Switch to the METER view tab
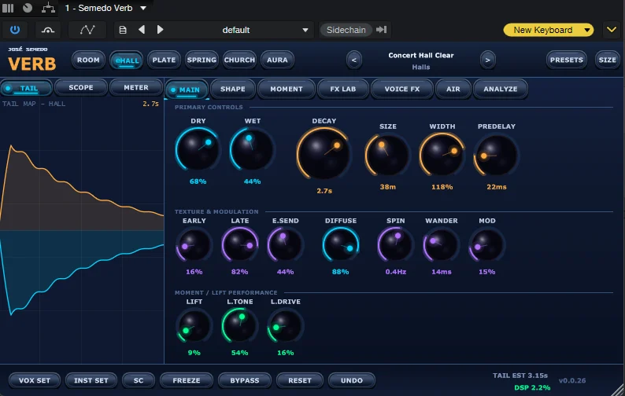The image size is (625, 396). (136, 87)
